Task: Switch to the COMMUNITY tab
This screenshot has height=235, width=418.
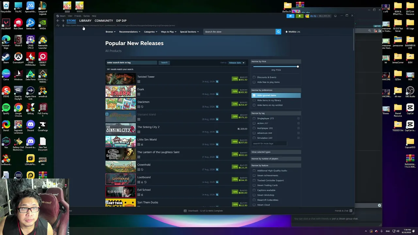Action: point(104,21)
